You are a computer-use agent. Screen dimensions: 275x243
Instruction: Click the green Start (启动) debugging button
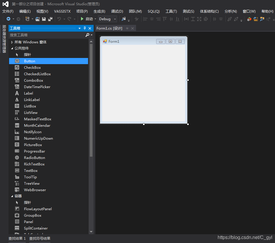click(87, 19)
